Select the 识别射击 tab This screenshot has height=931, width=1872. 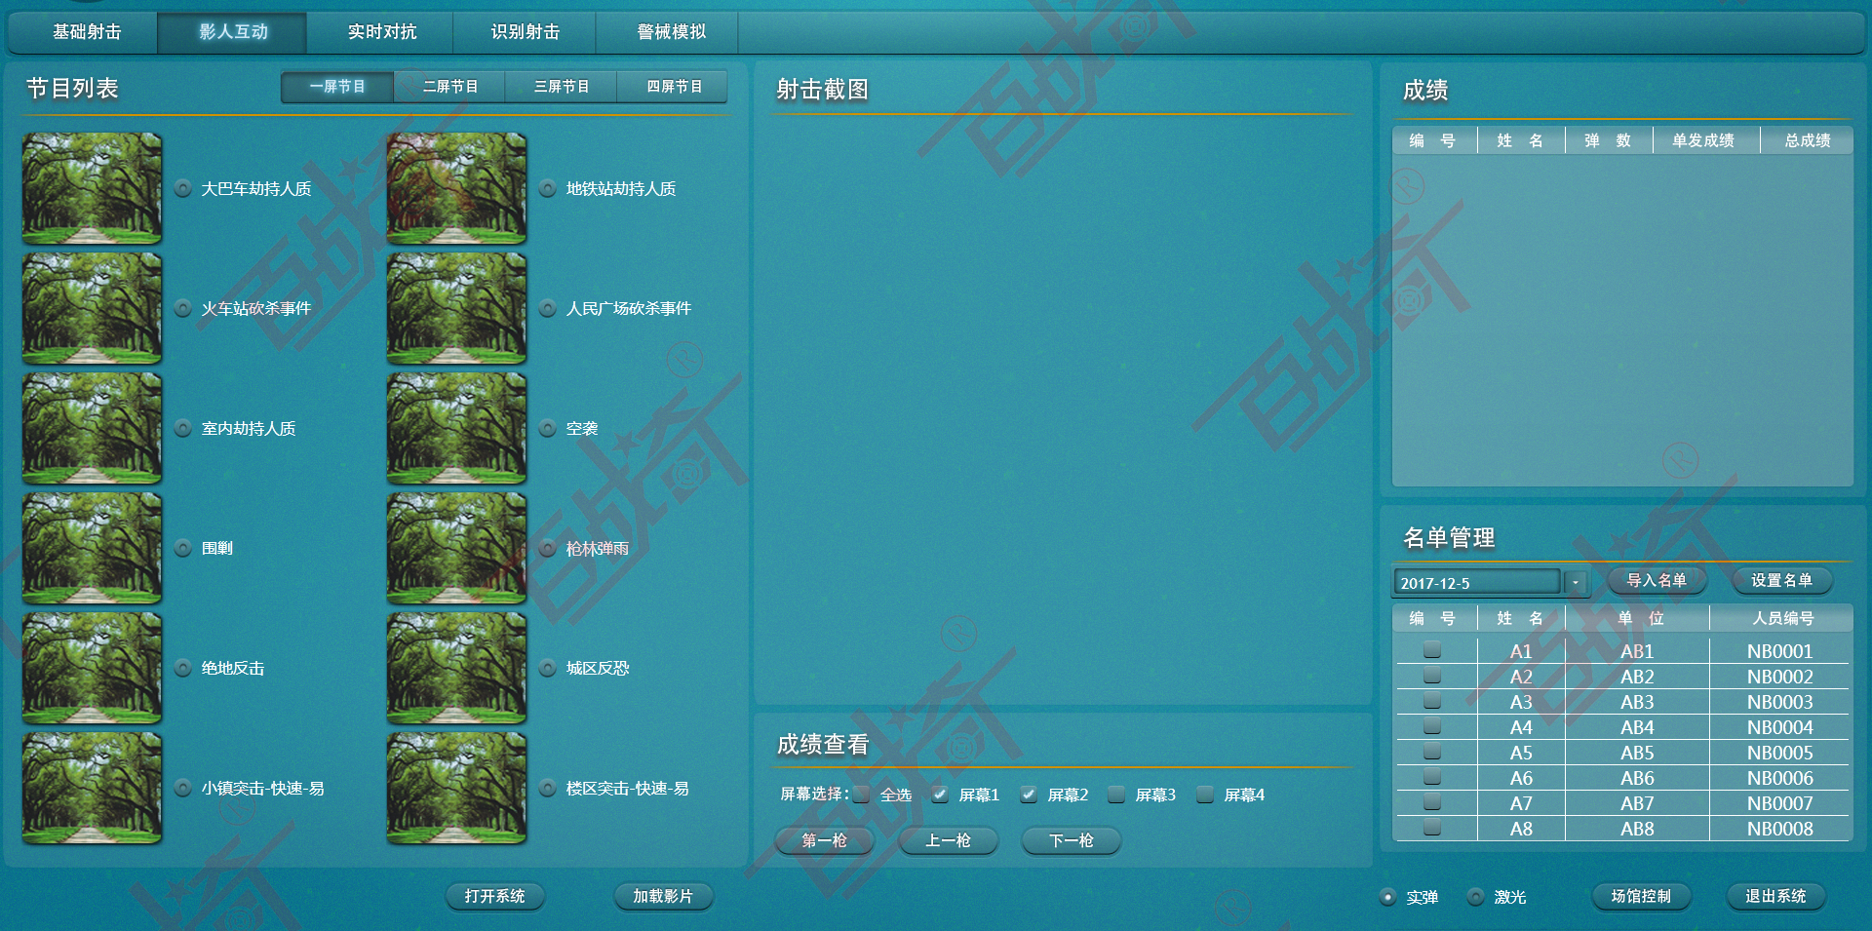[x=525, y=32]
